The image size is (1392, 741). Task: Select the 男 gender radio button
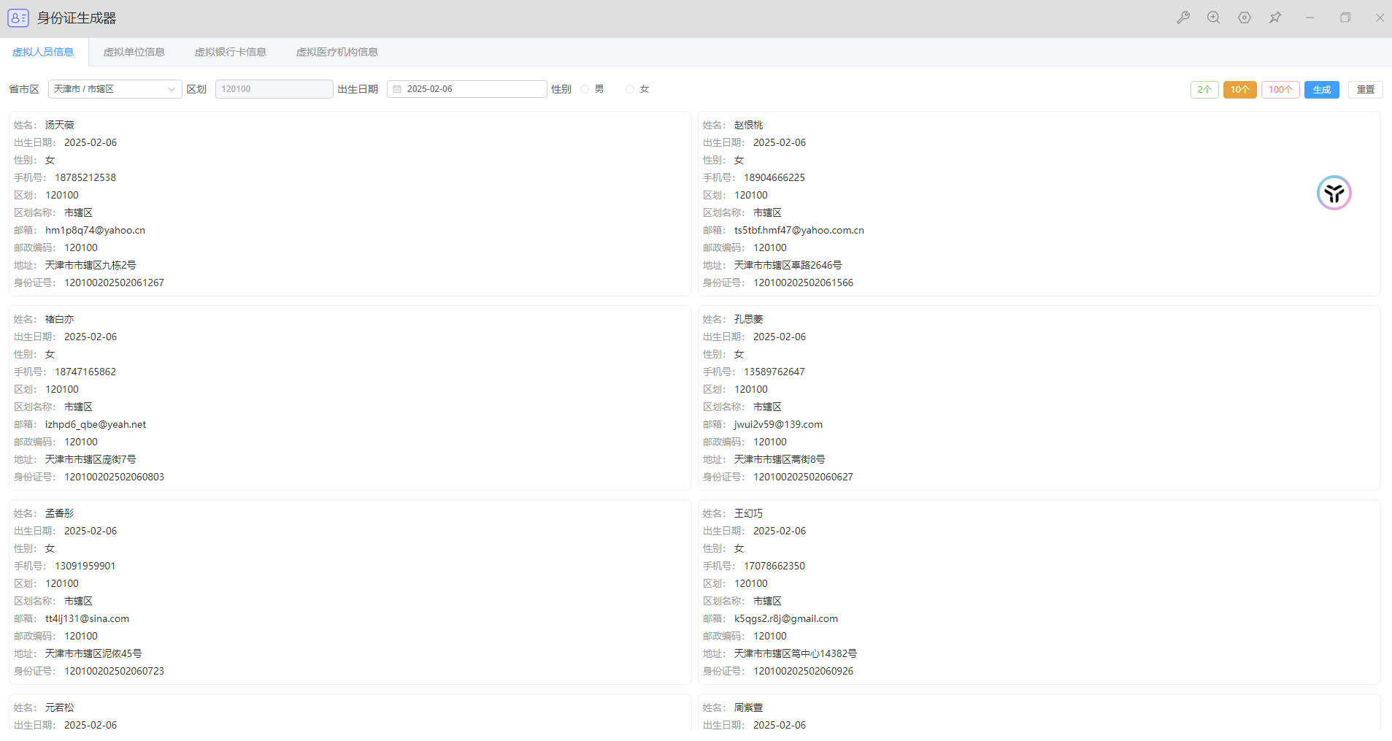(x=585, y=89)
